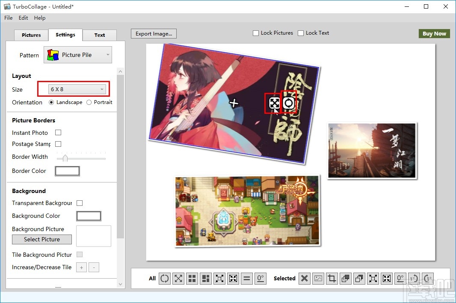The width and height of the screenshot is (456, 303).
Task: Click the bring-to-front icon under Selected
Action: 345,278
